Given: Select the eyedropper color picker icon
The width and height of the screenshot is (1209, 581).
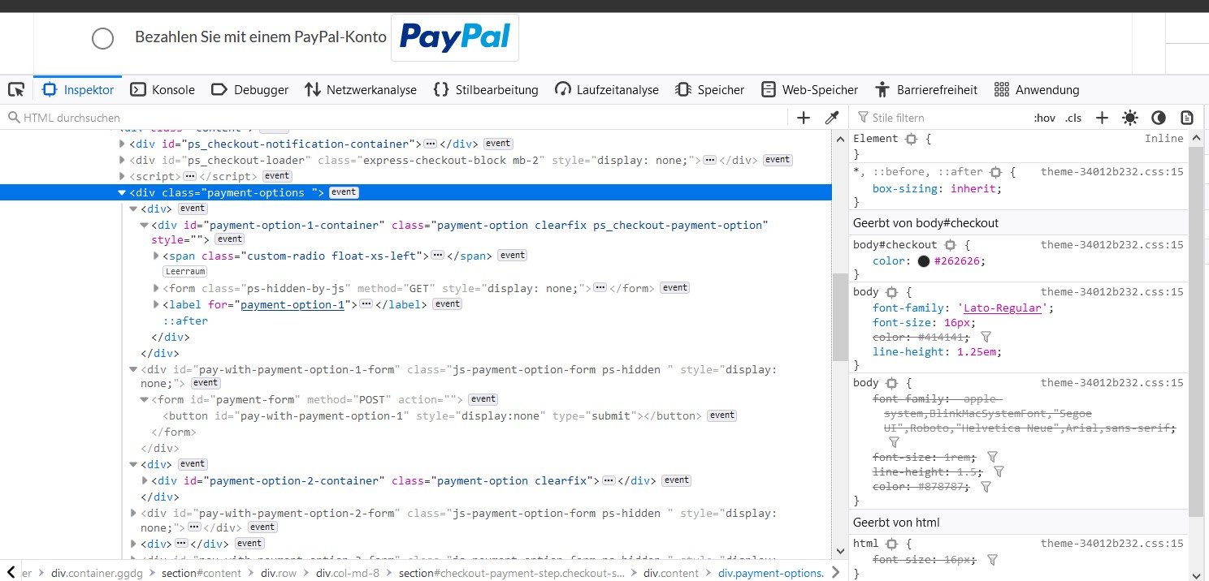Looking at the screenshot, I should coord(831,118).
